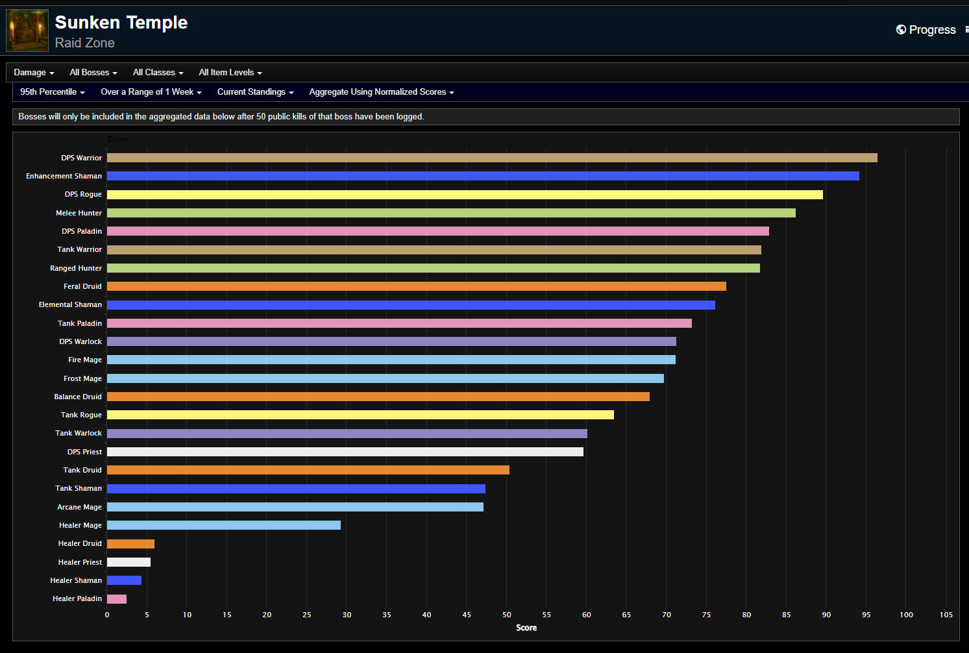Click the purple DPS Warlock bar
969x653 pixels.
tap(391, 341)
